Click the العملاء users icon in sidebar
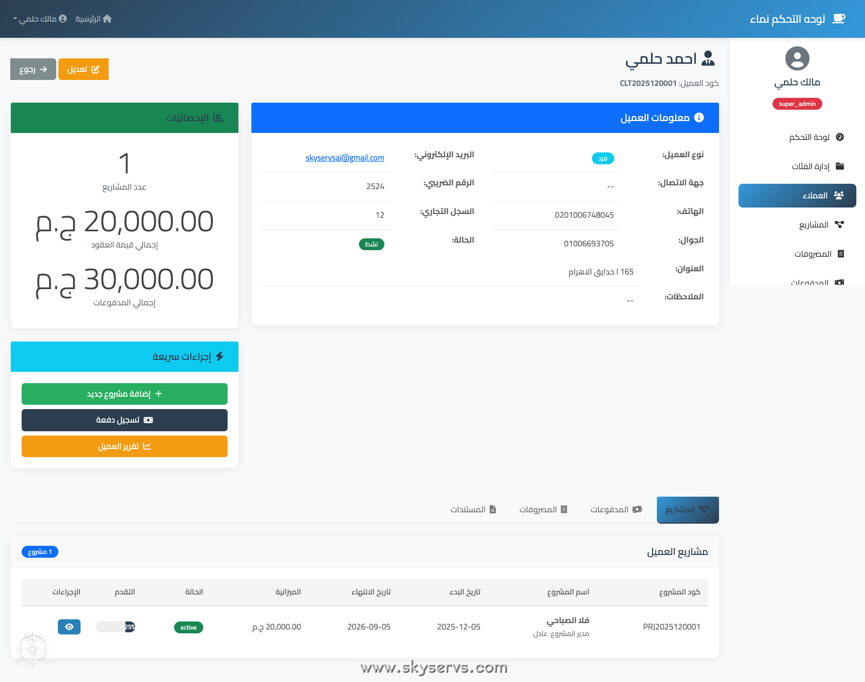The width and height of the screenshot is (865, 682). (x=839, y=195)
